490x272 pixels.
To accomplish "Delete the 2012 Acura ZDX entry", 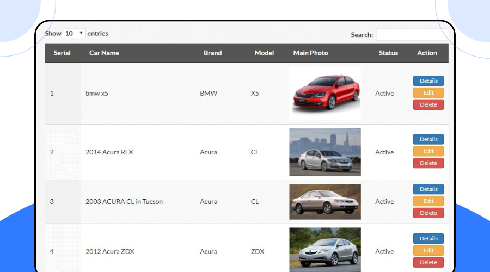I will (428, 263).
